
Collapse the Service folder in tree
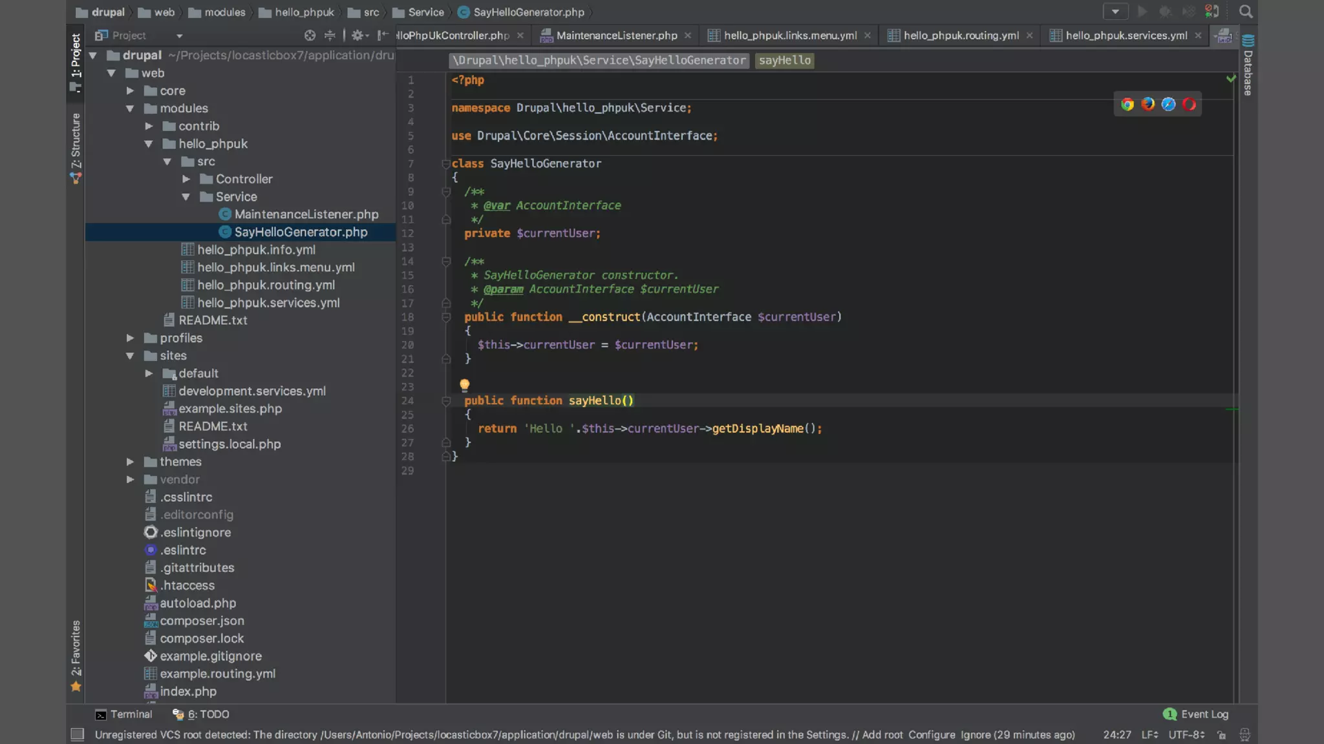pos(186,197)
